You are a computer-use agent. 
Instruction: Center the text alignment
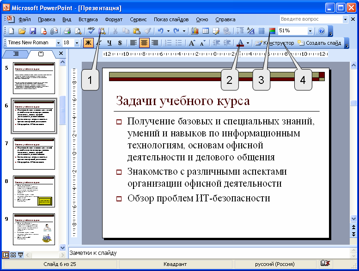144,43
